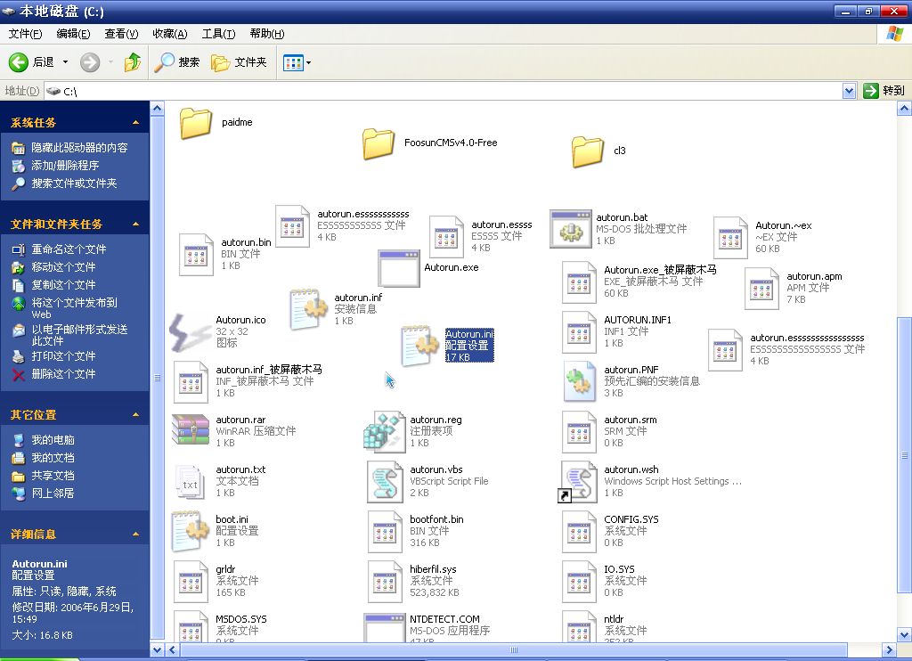
Task: Click 删除这个文件 link
Action: (63, 374)
